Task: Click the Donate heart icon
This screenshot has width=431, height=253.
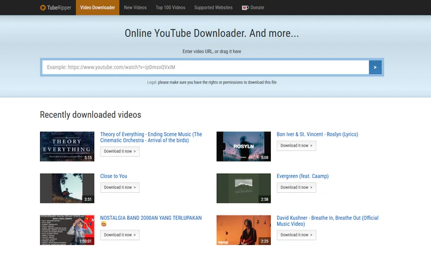Action: click(245, 7)
